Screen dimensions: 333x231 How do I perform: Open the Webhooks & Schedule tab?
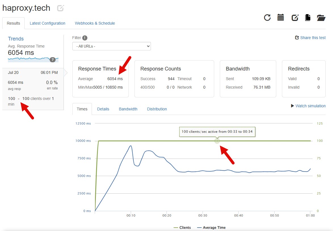pyautogui.click(x=95, y=23)
